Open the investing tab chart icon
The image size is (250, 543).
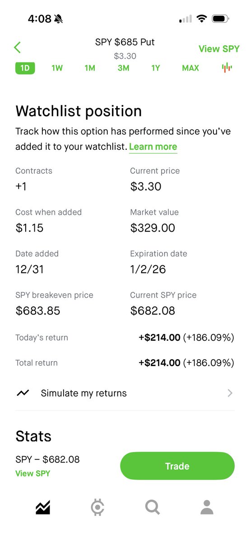43,507
